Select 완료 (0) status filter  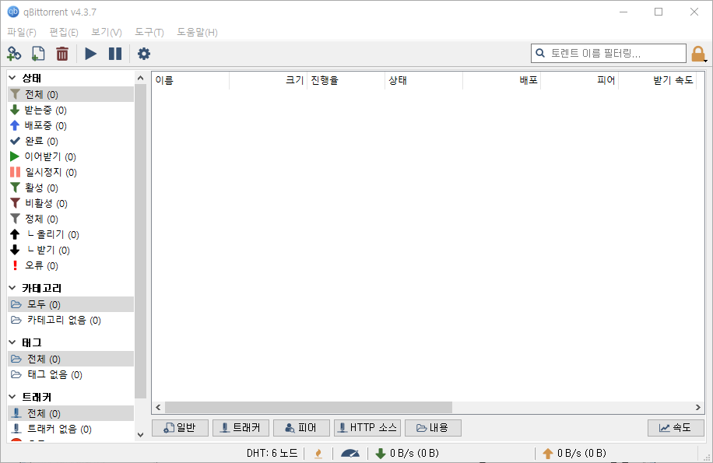click(71, 141)
